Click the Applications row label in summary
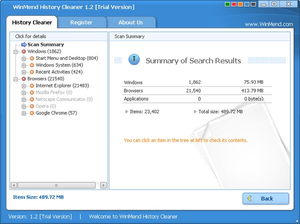This screenshot has height=224, width=300. [x=136, y=99]
